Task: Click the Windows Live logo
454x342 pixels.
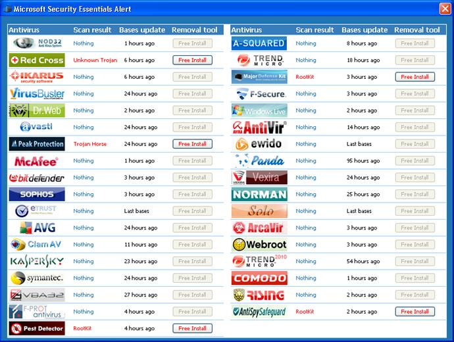Action: [259, 110]
